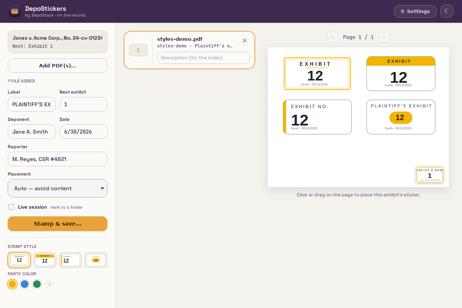Click the Description for the index field
Viewport: 462px width, 308px height.
pyautogui.click(x=203, y=58)
